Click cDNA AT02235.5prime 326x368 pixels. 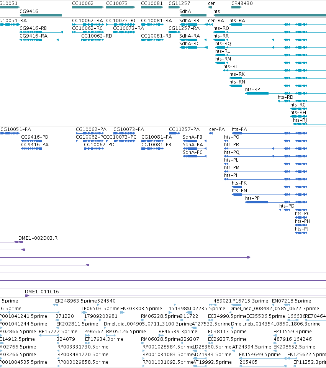pos(206,308)
